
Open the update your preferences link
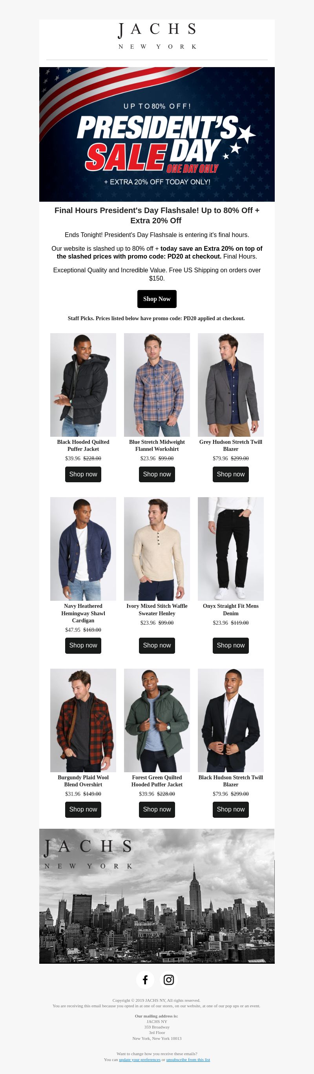(x=139, y=1059)
